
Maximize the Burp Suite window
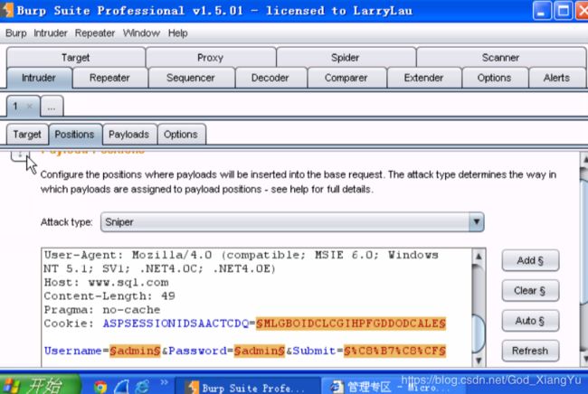click(x=564, y=11)
